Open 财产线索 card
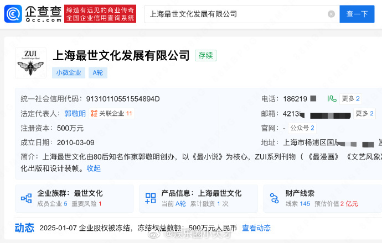382x243 pixels. (323, 198)
